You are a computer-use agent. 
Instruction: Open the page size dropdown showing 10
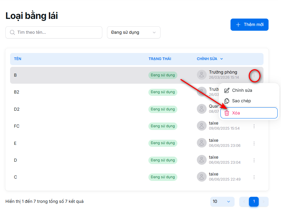(x=222, y=201)
